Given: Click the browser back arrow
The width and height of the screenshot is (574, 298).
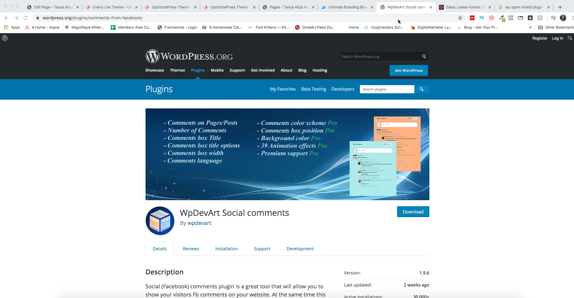Looking at the screenshot, I should coord(6,18).
